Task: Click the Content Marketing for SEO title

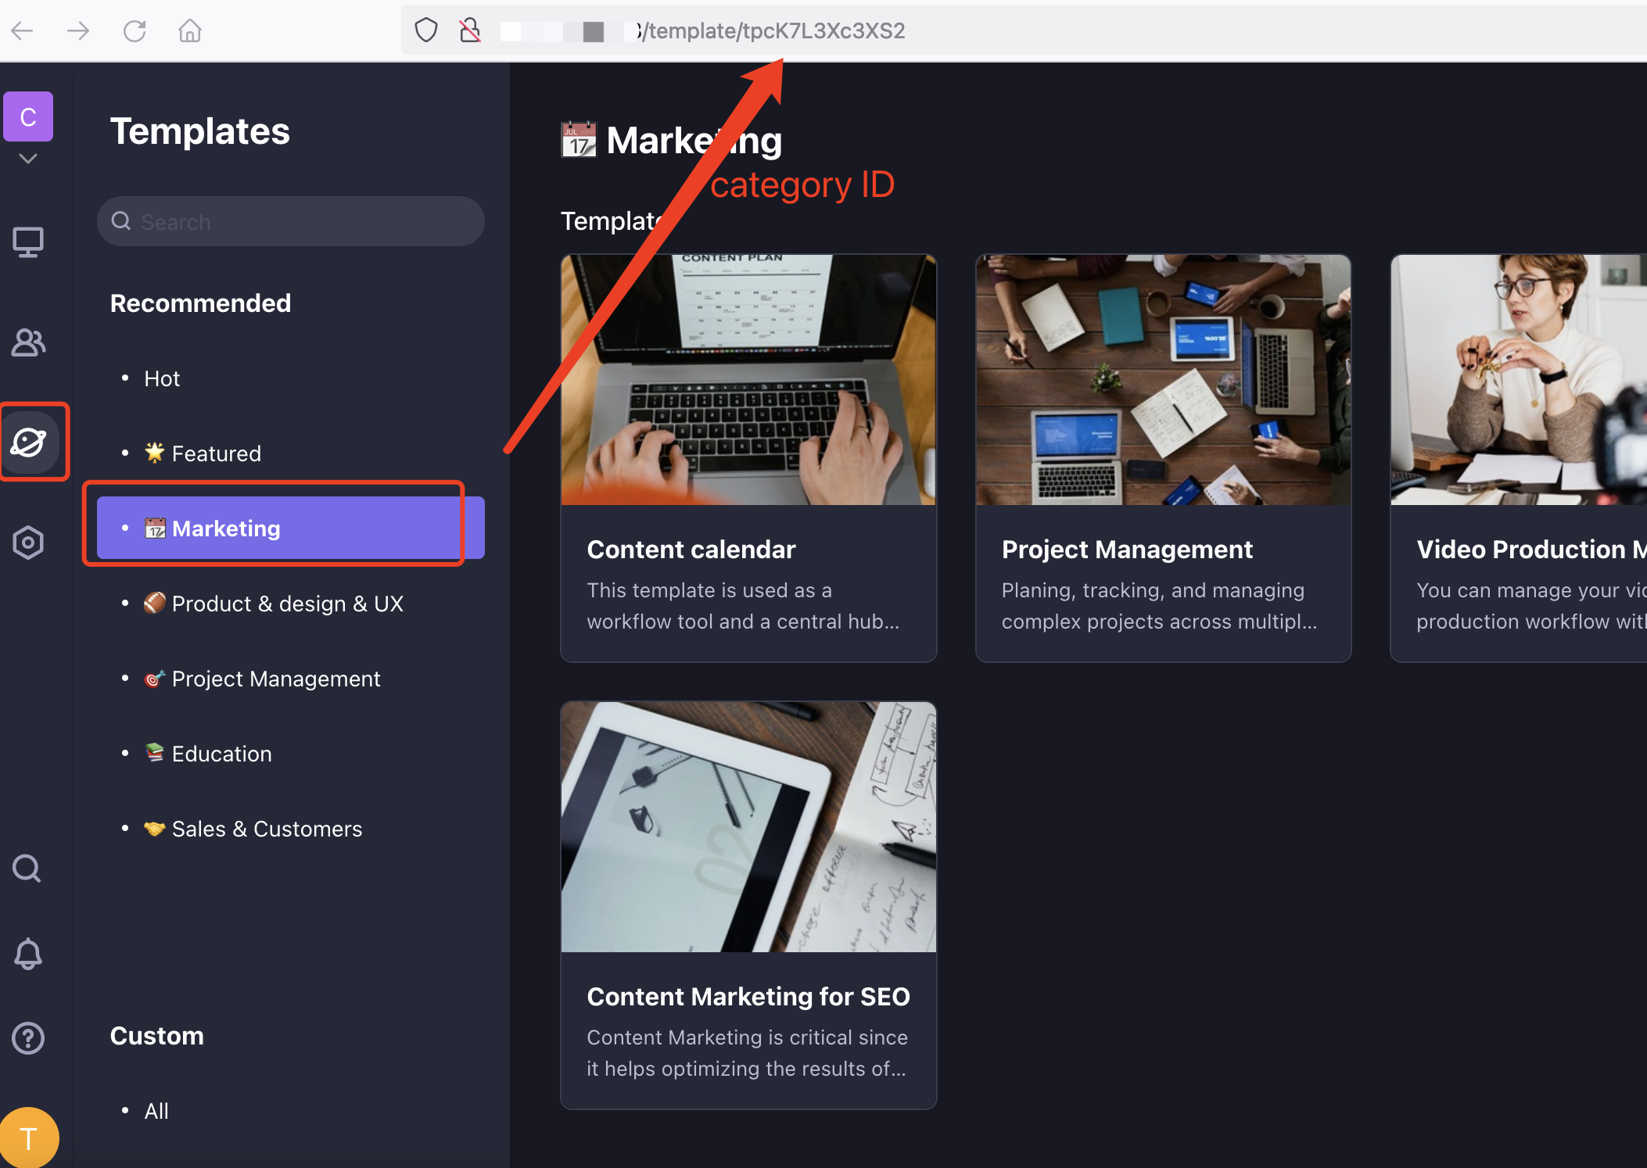Action: click(x=748, y=997)
